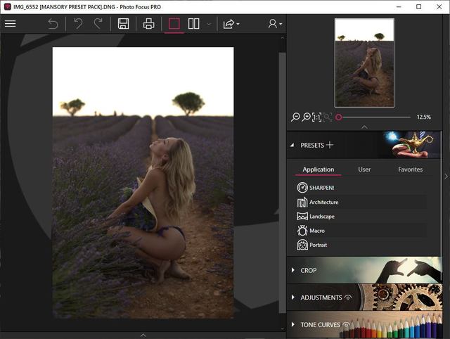Click the Save disk icon
450x339 pixels.
click(123, 23)
